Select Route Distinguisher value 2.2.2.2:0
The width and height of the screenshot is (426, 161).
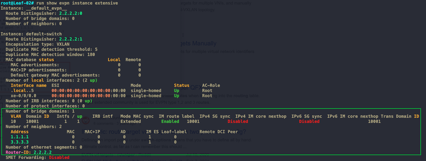pyautogui.click(x=70, y=13)
